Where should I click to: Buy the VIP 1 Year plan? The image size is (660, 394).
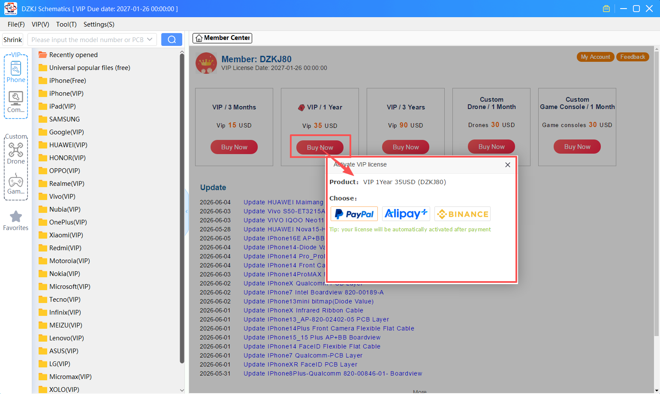coord(320,148)
